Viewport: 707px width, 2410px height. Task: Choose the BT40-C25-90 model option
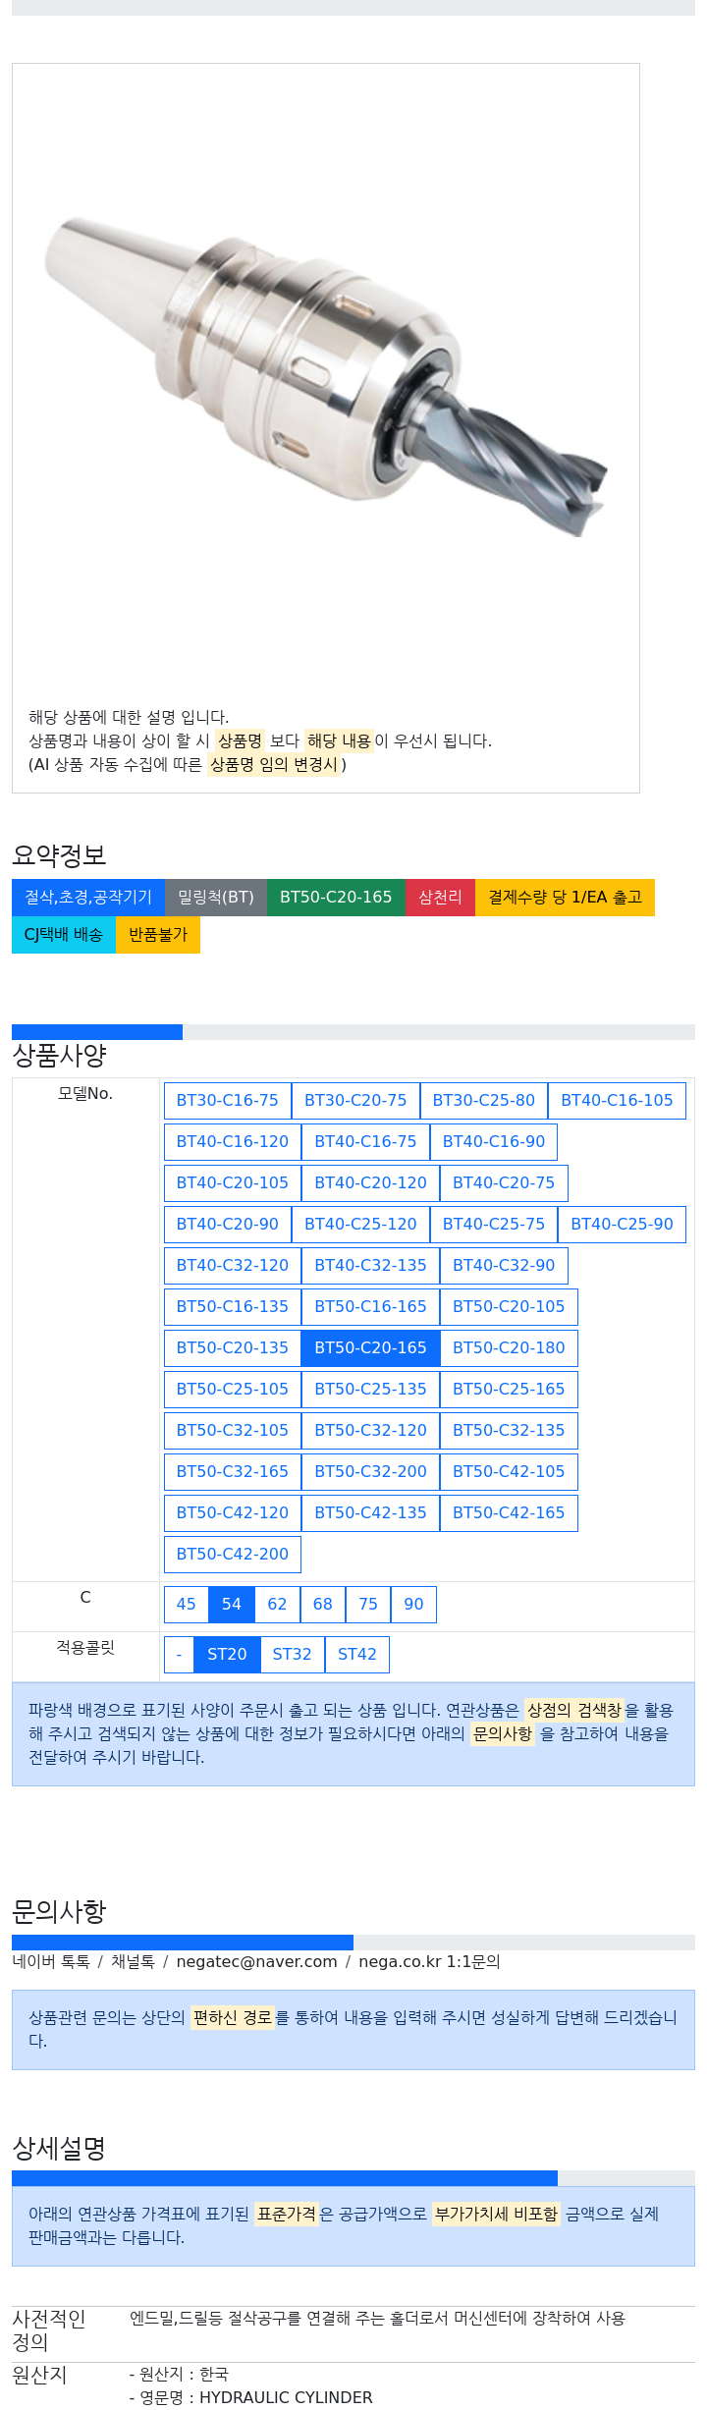(x=622, y=1225)
